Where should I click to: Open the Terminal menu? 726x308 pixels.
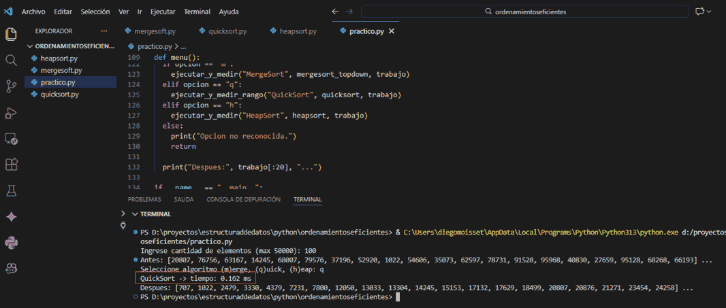click(197, 12)
